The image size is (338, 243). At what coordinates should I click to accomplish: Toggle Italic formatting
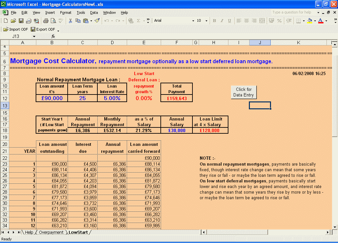(x=222, y=21)
